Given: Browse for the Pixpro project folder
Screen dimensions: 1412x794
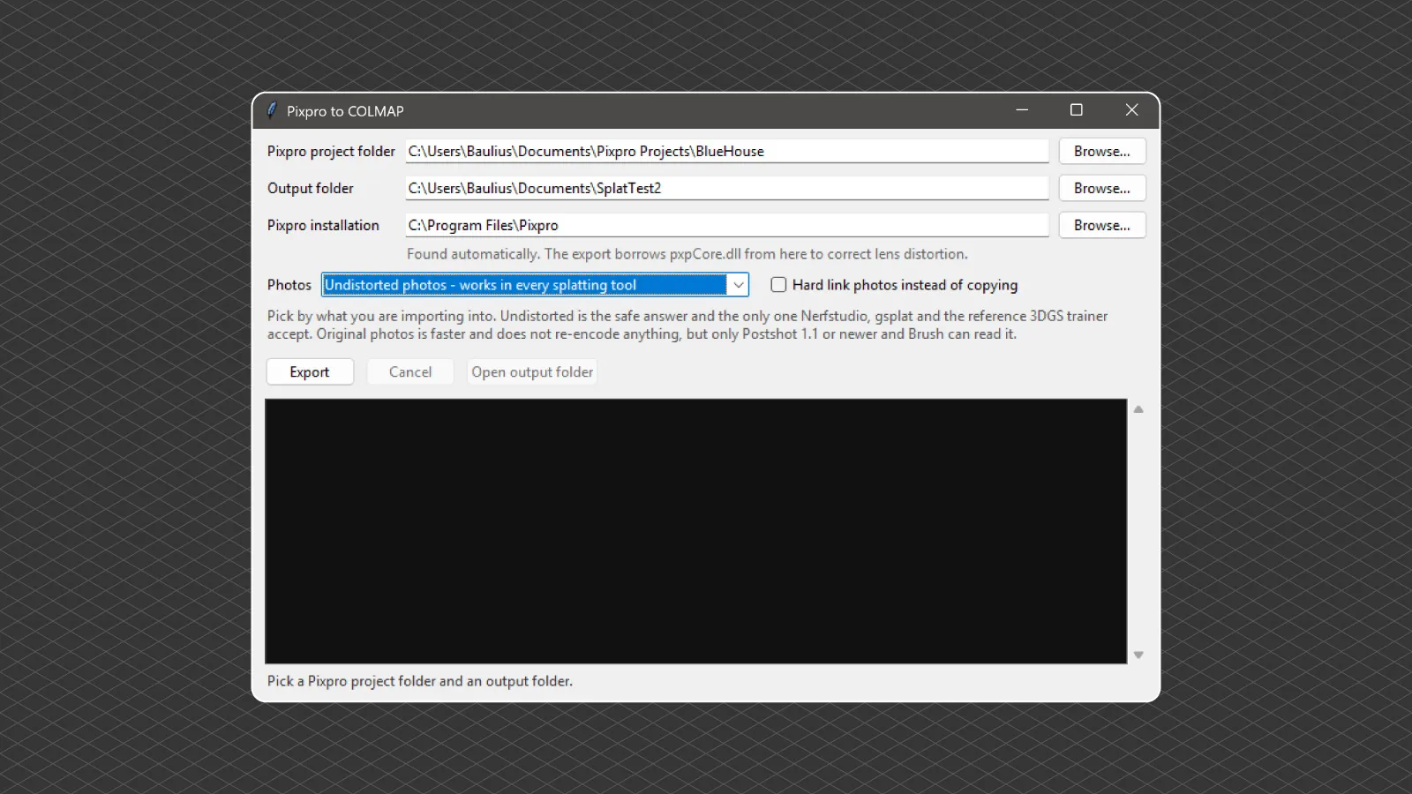Looking at the screenshot, I should click(1102, 151).
